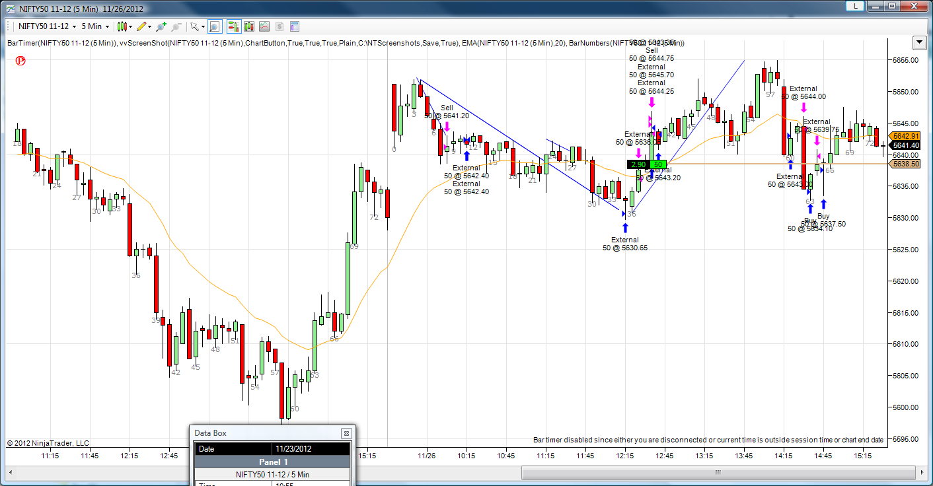933x486 pixels.
Task: Click the '© 2012 NinjaTrader, LLC' text
Action: [48, 443]
